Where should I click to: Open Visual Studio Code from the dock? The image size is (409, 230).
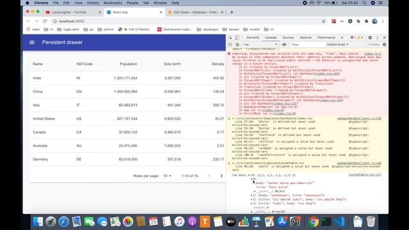coord(339,222)
